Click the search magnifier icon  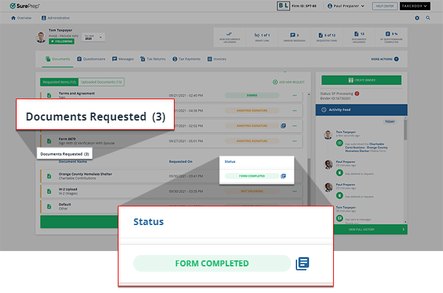pyautogui.click(x=428, y=18)
